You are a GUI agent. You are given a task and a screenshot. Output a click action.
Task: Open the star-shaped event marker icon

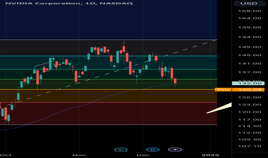point(175,150)
